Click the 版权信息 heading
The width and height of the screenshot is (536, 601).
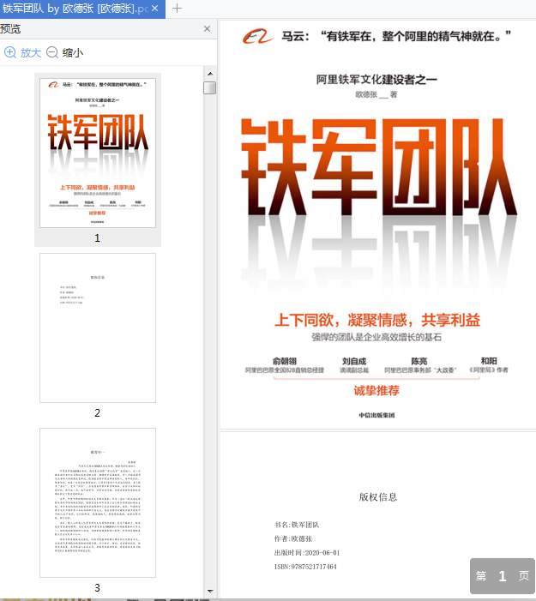click(x=378, y=497)
